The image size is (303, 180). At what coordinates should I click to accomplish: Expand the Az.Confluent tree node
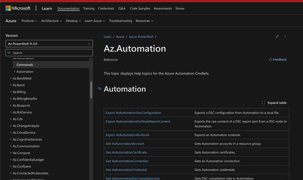[x=11, y=166]
